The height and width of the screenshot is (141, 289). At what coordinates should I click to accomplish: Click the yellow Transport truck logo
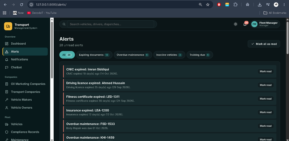(8, 26)
